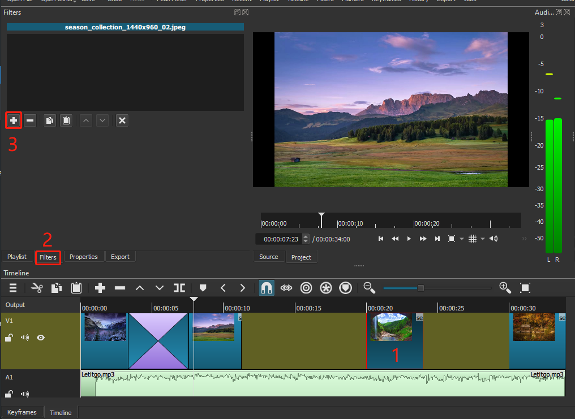Create a marker in the timeline toolbar

[203, 288]
